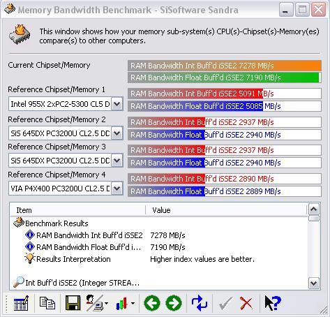
Task: Click the toolbar drag handle
Action: pos(6,303)
